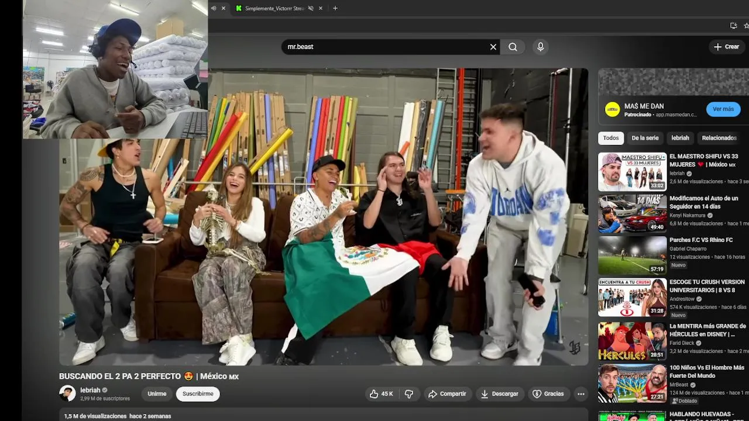Click channel name MrBeast
The image size is (749, 421).
pyautogui.click(x=679, y=385)
